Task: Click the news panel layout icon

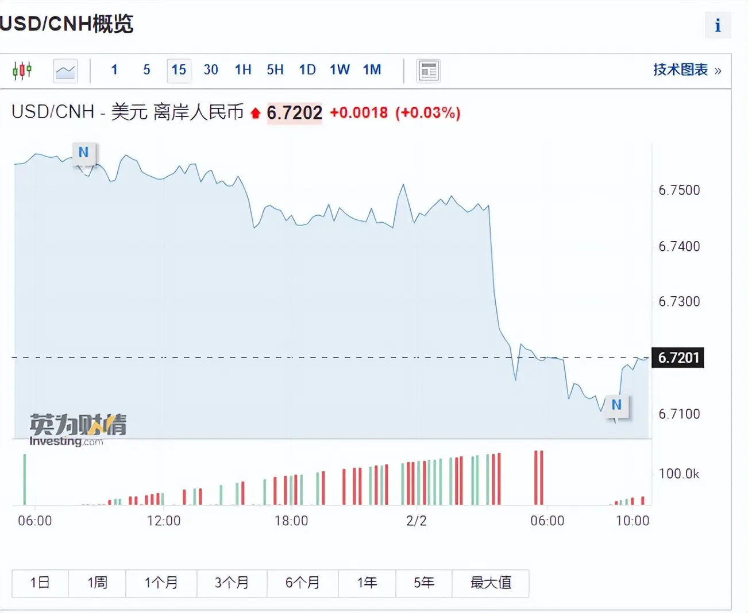Action: tap(428, 71)
